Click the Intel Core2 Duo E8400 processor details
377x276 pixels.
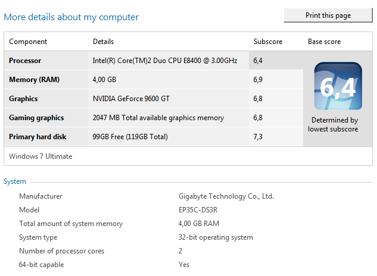tap(165, 61)
